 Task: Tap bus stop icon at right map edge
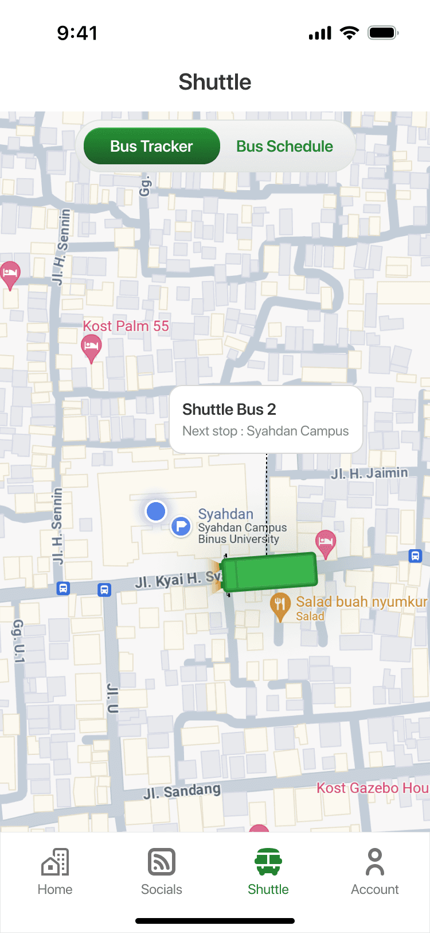coord(415,556)
